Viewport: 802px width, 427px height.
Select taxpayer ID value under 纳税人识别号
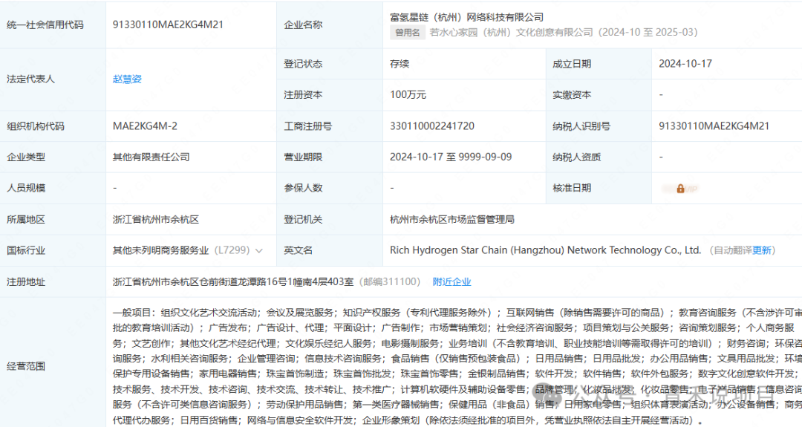click(x=714, y=126)
